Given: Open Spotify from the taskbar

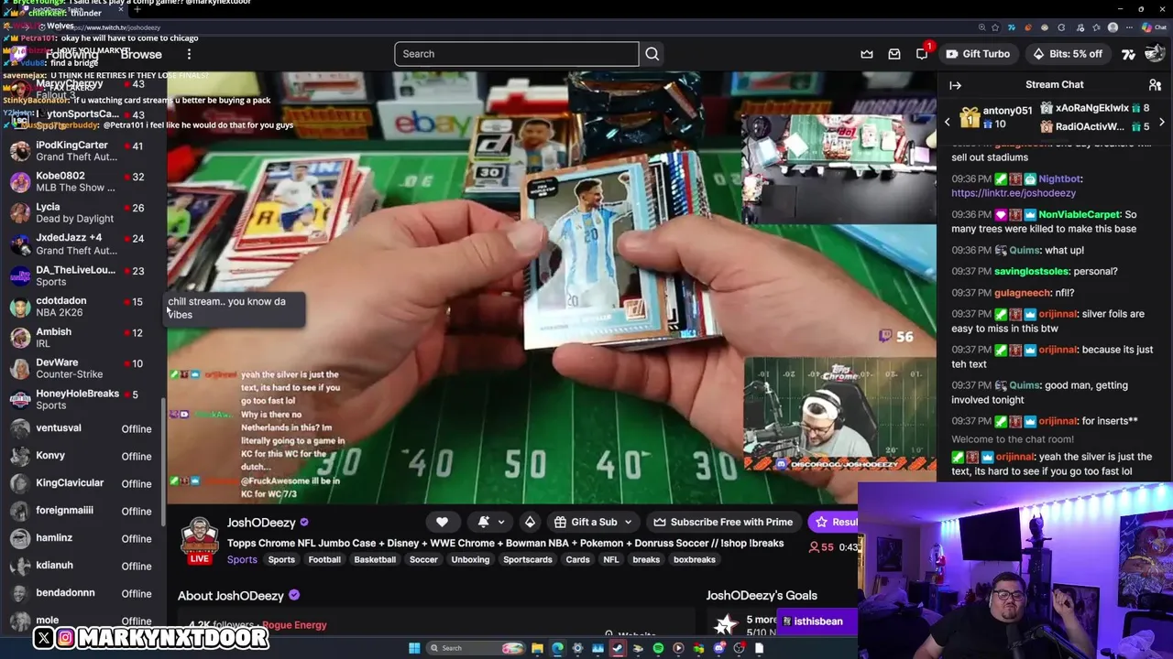Looking at the screenshot, I should tap(658, 648).
